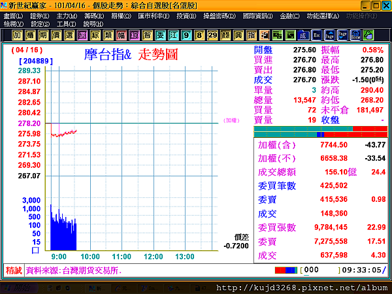Image resolution: width=392 pixels, height=294 pixels.
Task: Click the 興 toolbar icon
Action: click(x=238, y=35)
